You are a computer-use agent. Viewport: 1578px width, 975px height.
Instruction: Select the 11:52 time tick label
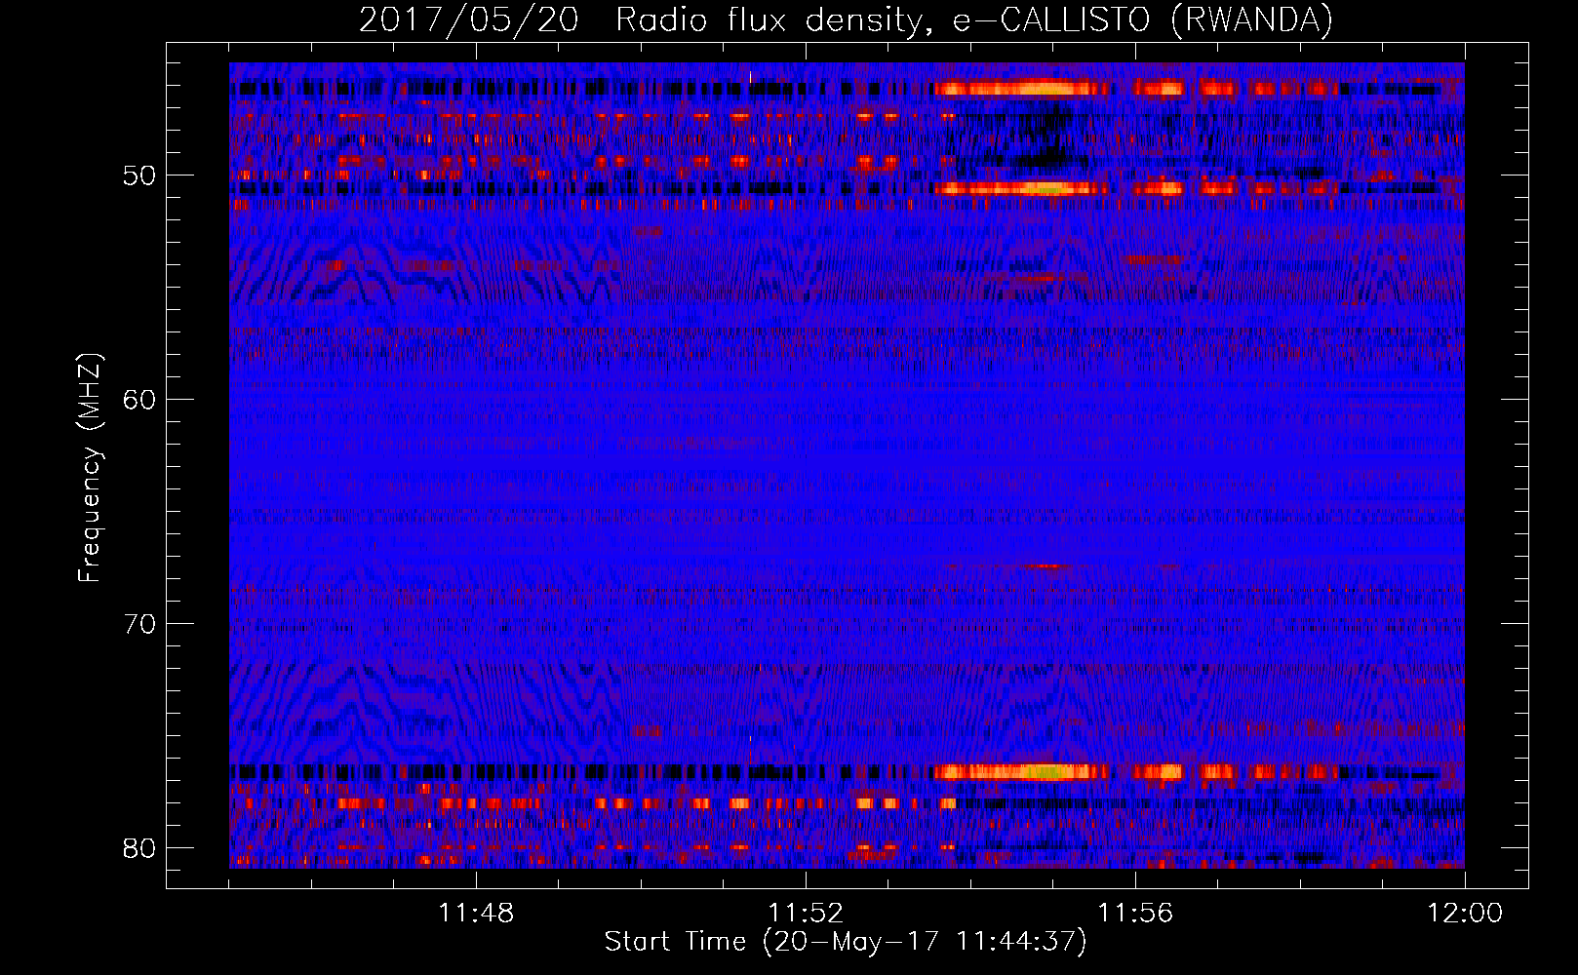[806, 914]
